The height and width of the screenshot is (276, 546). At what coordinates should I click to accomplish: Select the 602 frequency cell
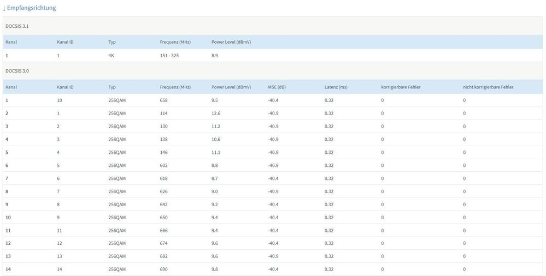163,165
